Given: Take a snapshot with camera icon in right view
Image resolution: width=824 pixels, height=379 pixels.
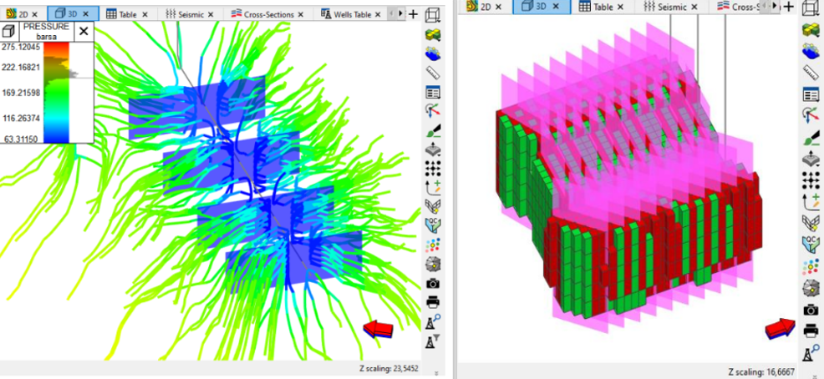Looking at the screenshot, I should 811,310.
